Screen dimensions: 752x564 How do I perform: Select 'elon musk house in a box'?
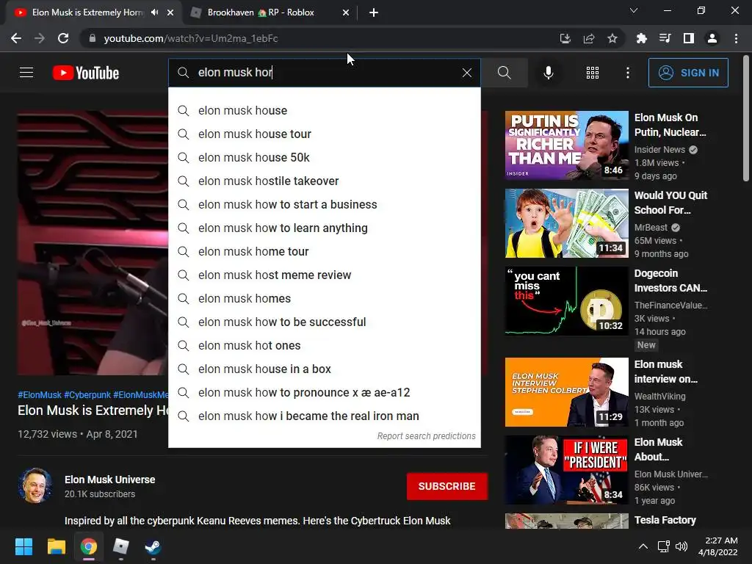324,369
